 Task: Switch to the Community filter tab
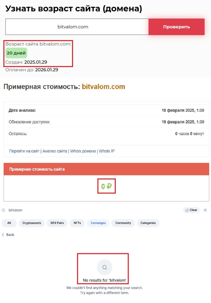click(123, 223)
